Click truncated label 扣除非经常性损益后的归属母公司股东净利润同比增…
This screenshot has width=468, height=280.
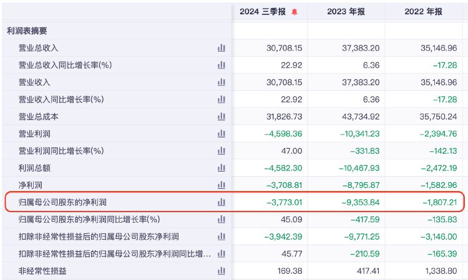point(115,254)
